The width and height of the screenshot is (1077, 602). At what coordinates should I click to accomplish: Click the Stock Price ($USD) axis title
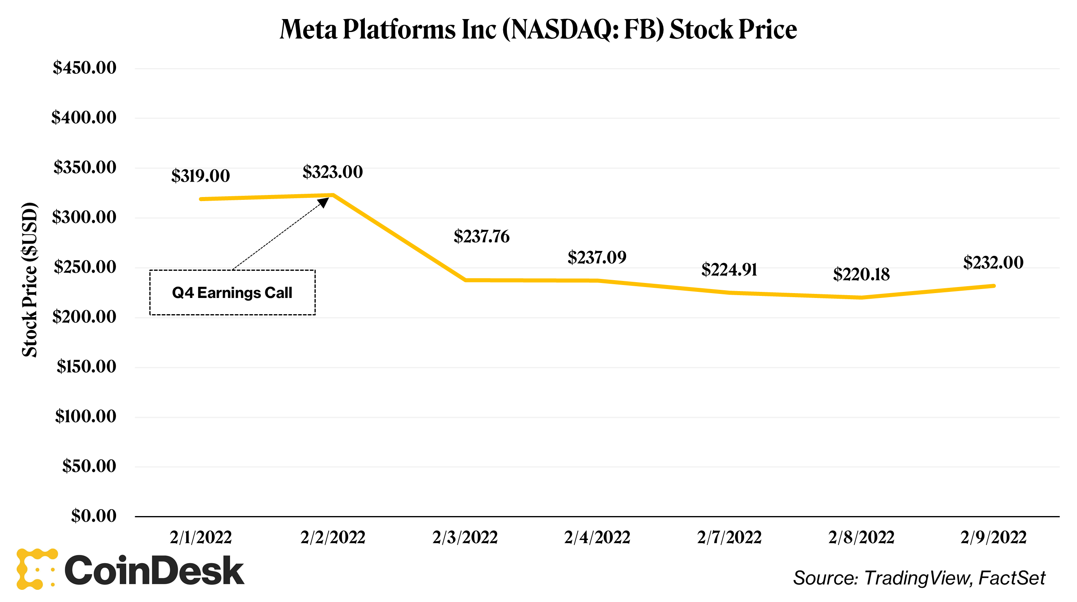point(30,279)
